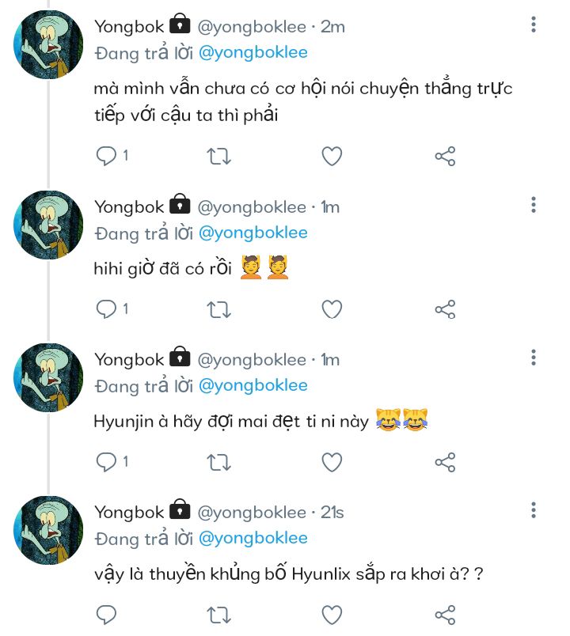Open three-dot menu on the 21s tweet
Viewport: 570px width, 636px height.
click(534, 510)
